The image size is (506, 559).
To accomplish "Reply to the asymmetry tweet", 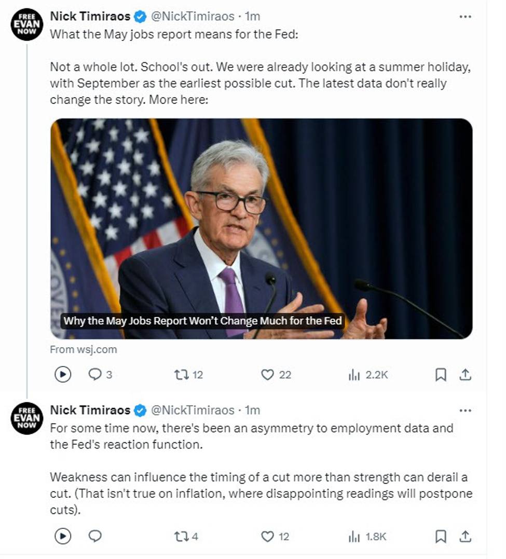I will pyautogui.click(x=95, y=536).
